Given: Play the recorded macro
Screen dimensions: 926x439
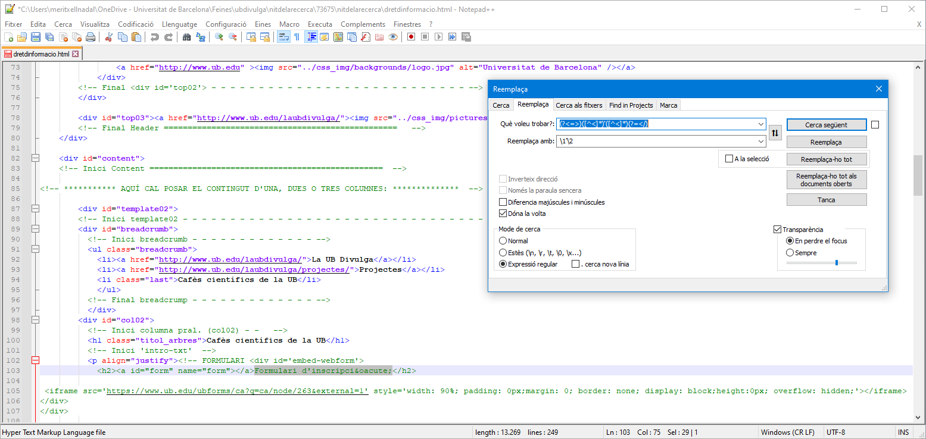Looking at the screenshot, I should tap(439, 36).
